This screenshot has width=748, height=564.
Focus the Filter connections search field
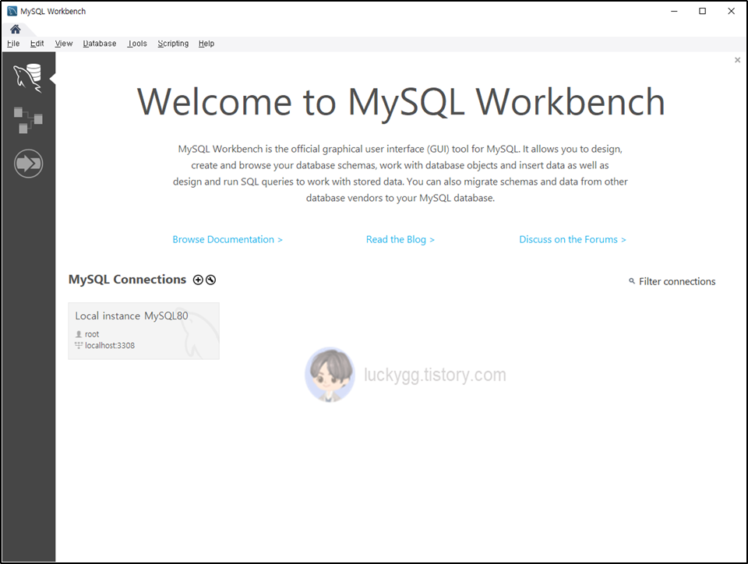point(677,281)
